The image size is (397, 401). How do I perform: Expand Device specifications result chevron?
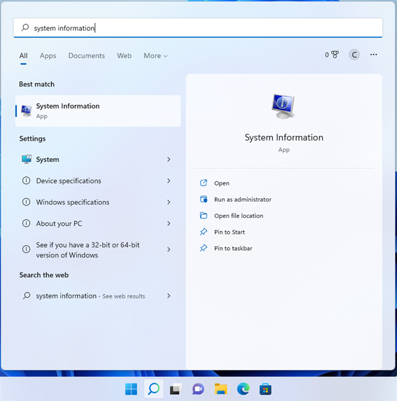coord(168,181)
